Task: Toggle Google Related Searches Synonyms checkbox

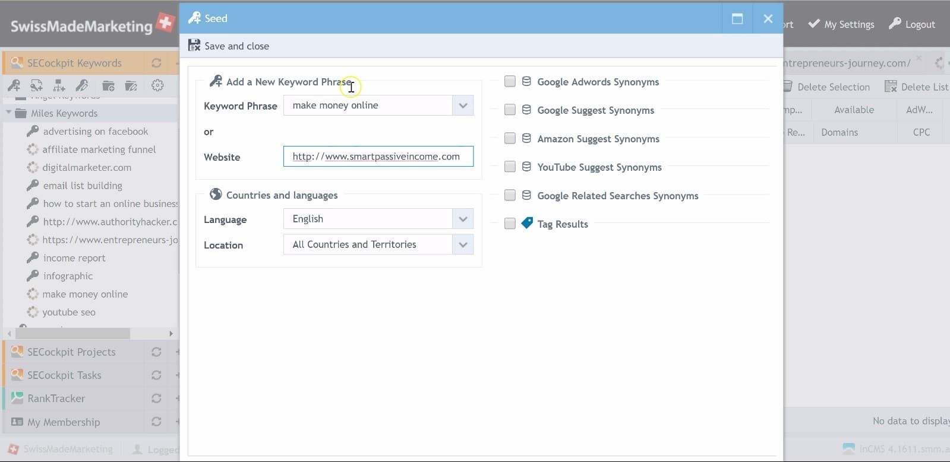Action: (510, 195)
